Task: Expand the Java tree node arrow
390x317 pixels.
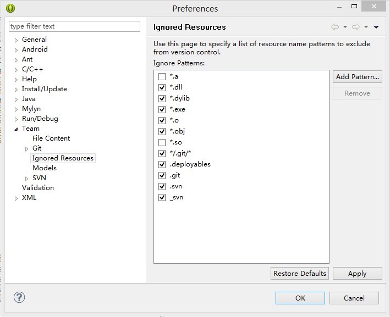Action: tap(16, 99)
